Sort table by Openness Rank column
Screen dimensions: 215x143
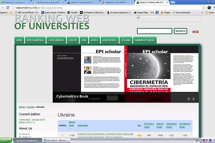pyautogui.click(x=171, y=125)
